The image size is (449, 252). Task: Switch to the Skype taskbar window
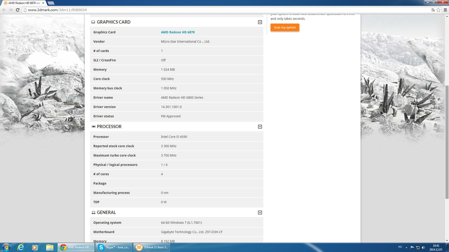[x=114, y=247]
